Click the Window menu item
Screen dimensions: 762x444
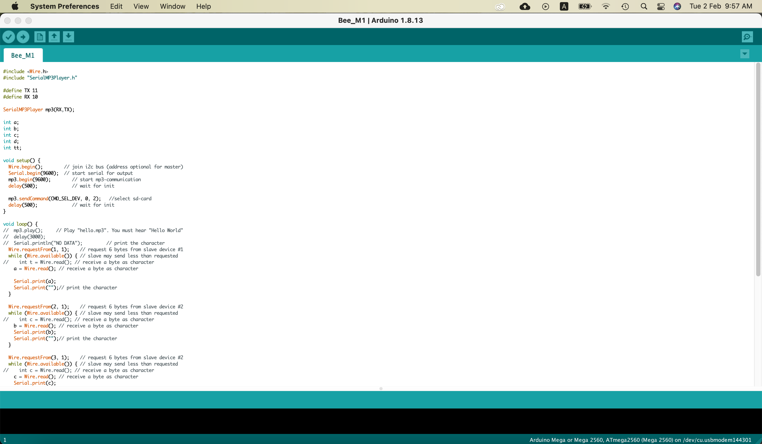[173, 6]
